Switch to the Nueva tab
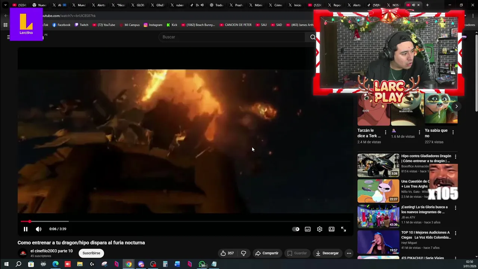 pyautogui.click(x=38, y=5)
